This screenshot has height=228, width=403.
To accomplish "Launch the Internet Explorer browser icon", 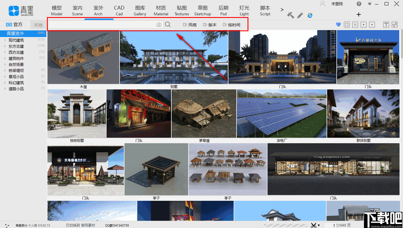I will [x=310, y=15].
